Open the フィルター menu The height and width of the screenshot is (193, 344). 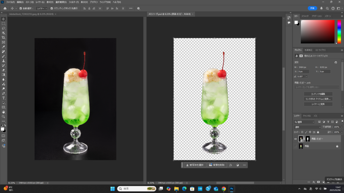74,2
